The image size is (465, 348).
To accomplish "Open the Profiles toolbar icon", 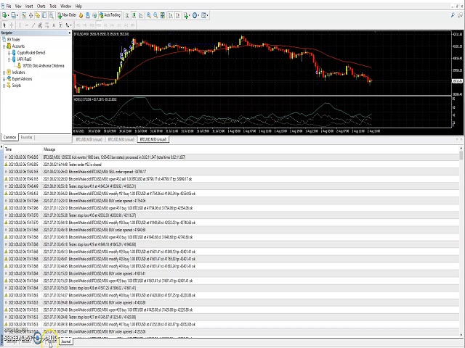I will [x=13, y=15].
